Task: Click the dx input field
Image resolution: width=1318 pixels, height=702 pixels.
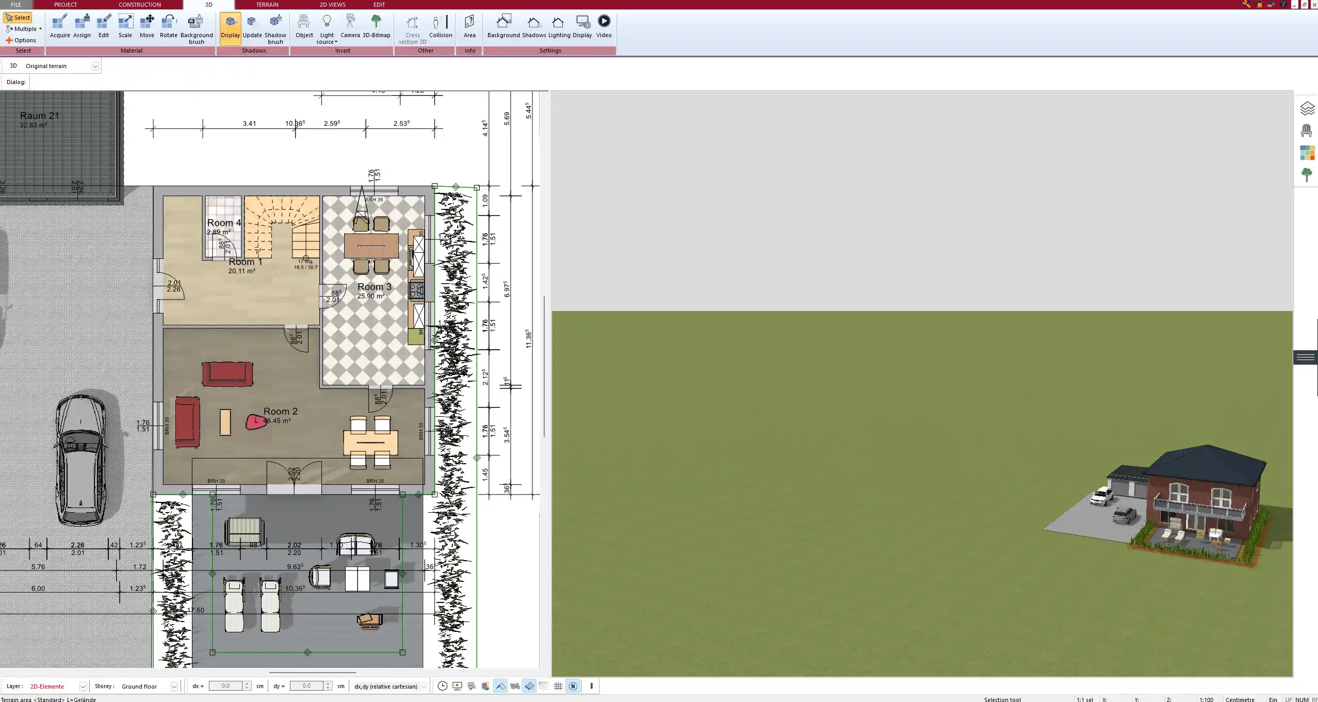Action: [226, 686]
